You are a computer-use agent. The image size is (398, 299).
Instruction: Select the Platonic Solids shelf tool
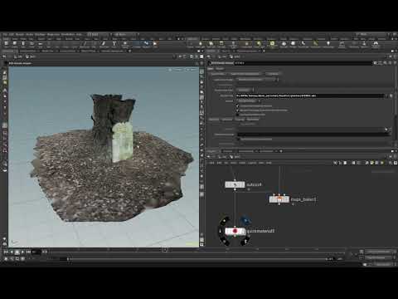(x=125, y=44)
